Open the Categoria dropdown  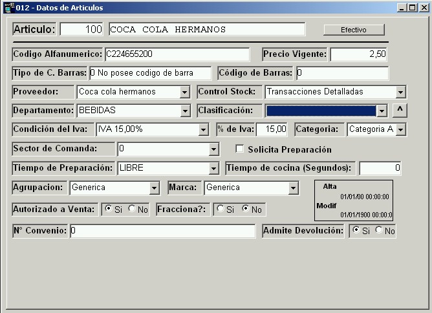click(x=400, y=129)
